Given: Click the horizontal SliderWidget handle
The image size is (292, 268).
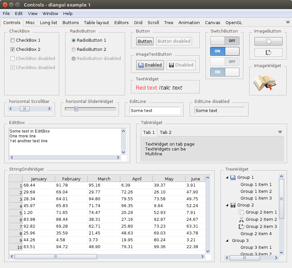Looking at the screenshot, I should point(76,109).
